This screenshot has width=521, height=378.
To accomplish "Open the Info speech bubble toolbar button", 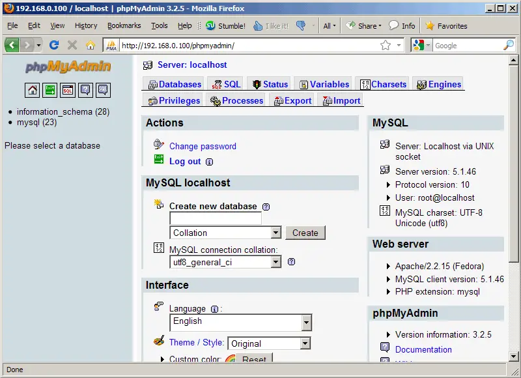I will click(402, 25).
